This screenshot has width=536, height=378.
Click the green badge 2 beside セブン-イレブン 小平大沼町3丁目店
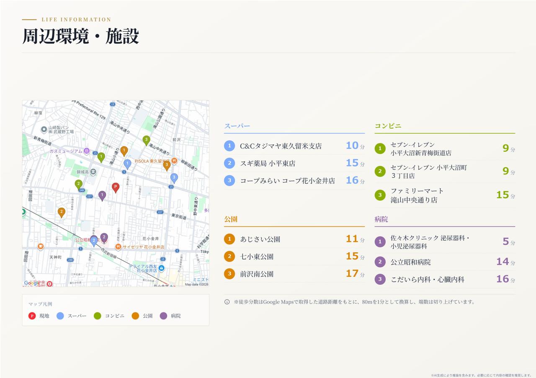coord(380,171)
